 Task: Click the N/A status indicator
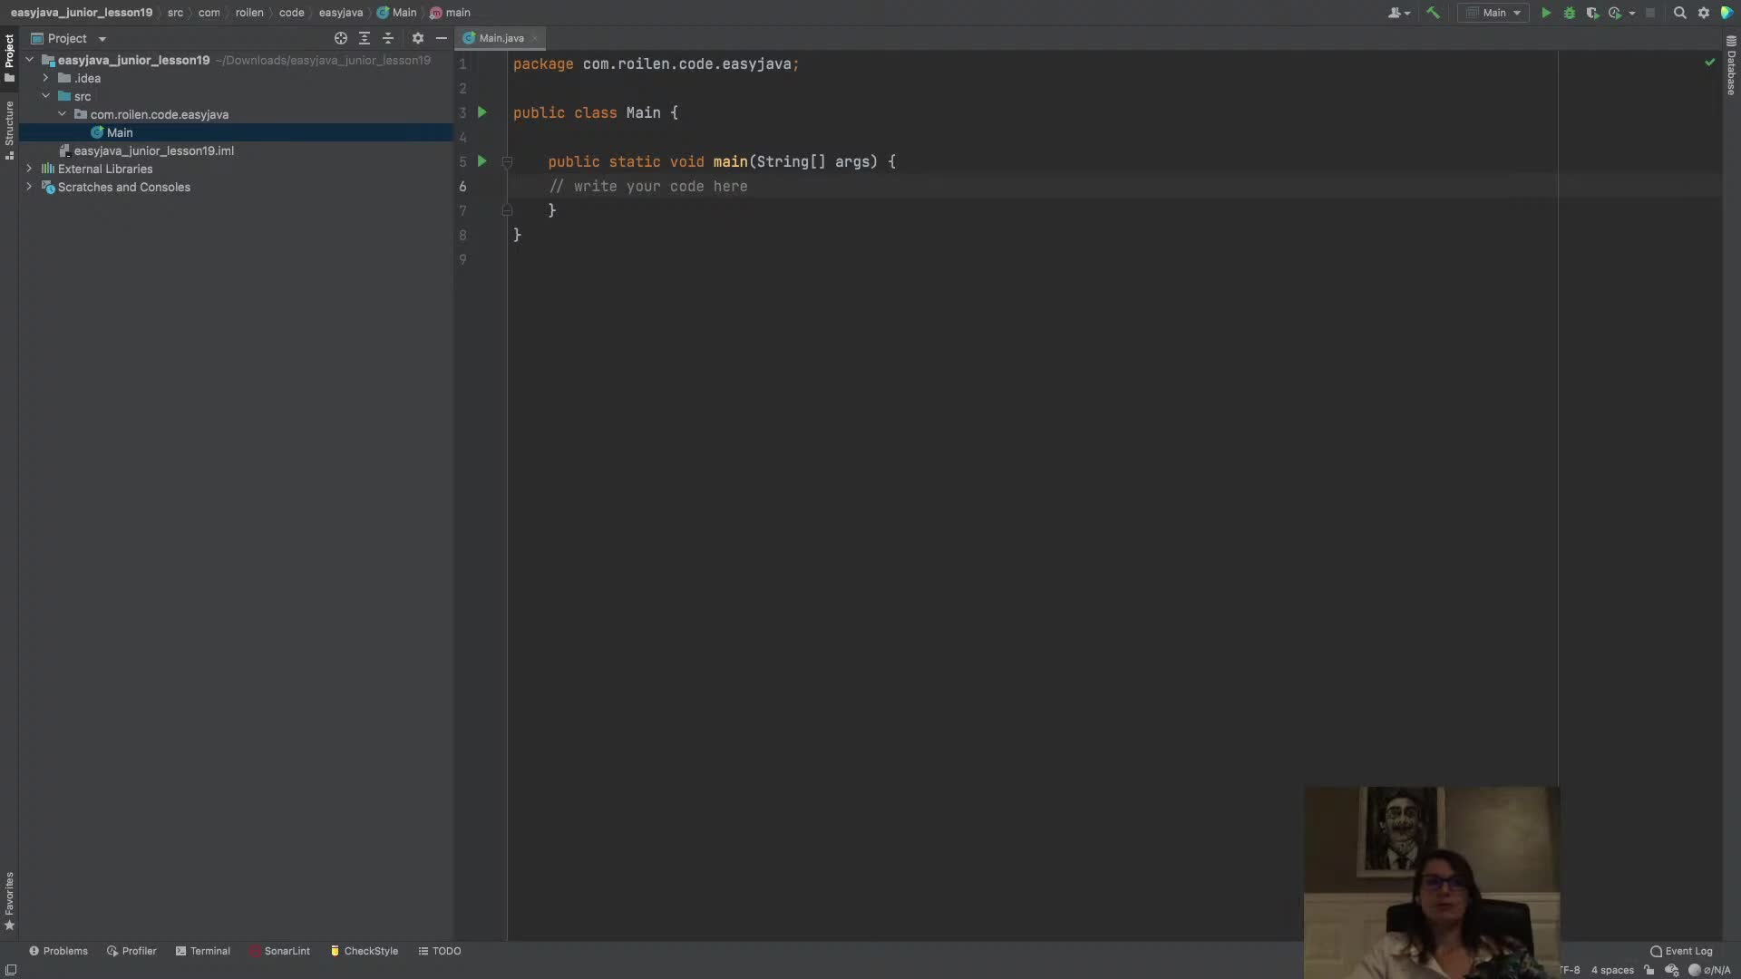[x=1709, y=970]
